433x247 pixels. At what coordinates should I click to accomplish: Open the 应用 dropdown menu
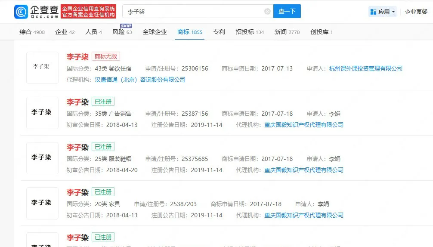pos(383,12)
